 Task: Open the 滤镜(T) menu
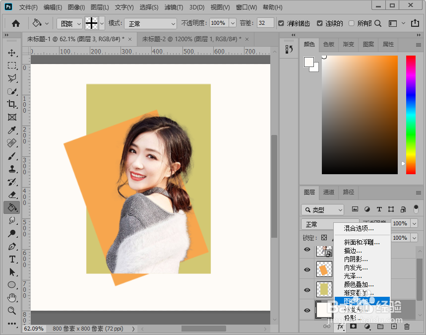(x=174, y=7)
